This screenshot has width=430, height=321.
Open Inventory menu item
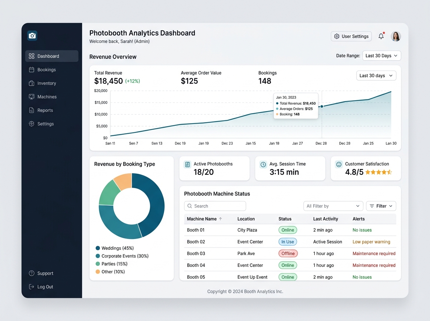(52, 83)
